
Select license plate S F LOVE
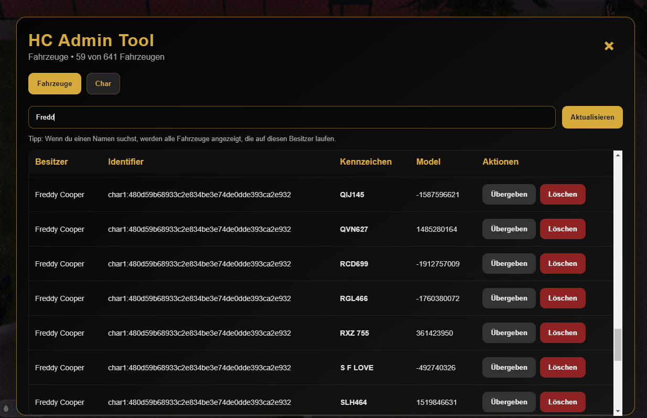click(357, 368)
